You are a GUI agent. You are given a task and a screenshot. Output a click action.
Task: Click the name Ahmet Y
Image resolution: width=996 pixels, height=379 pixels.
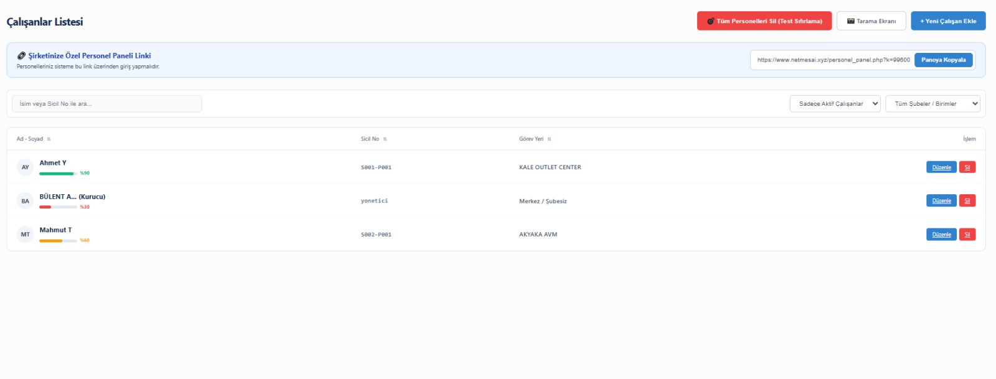coord(53,163)
